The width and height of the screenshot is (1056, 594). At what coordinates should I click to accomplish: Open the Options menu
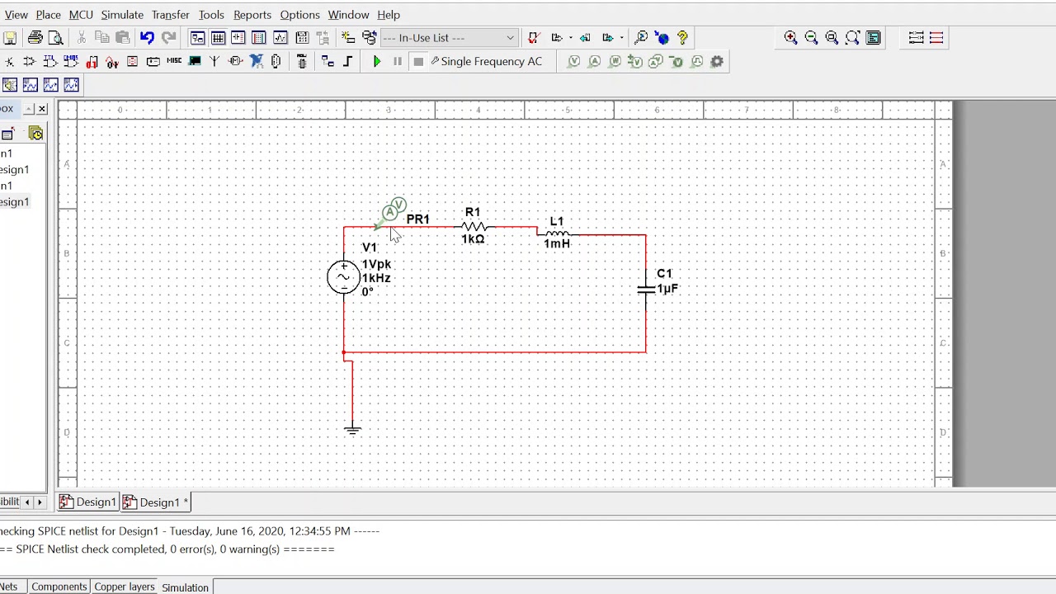tap(299, 15)
